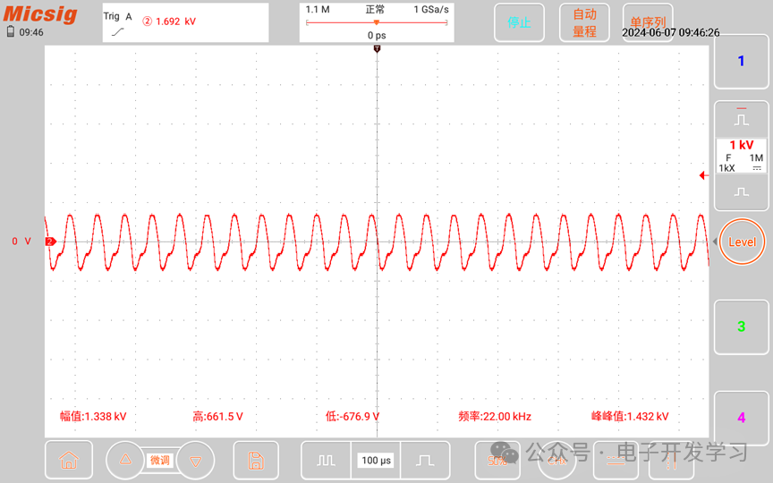The height and width of the screenshot is (483, 773).
Task: Click the horizontal position memory bar marker
Action: pyautogui.click(x=377, y=22)
